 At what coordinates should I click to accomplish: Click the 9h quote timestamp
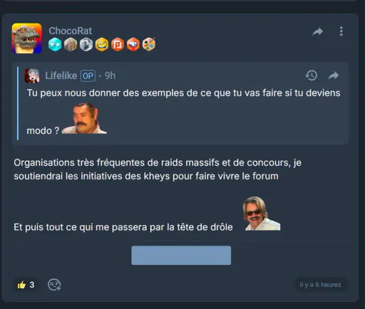(110, 75)
